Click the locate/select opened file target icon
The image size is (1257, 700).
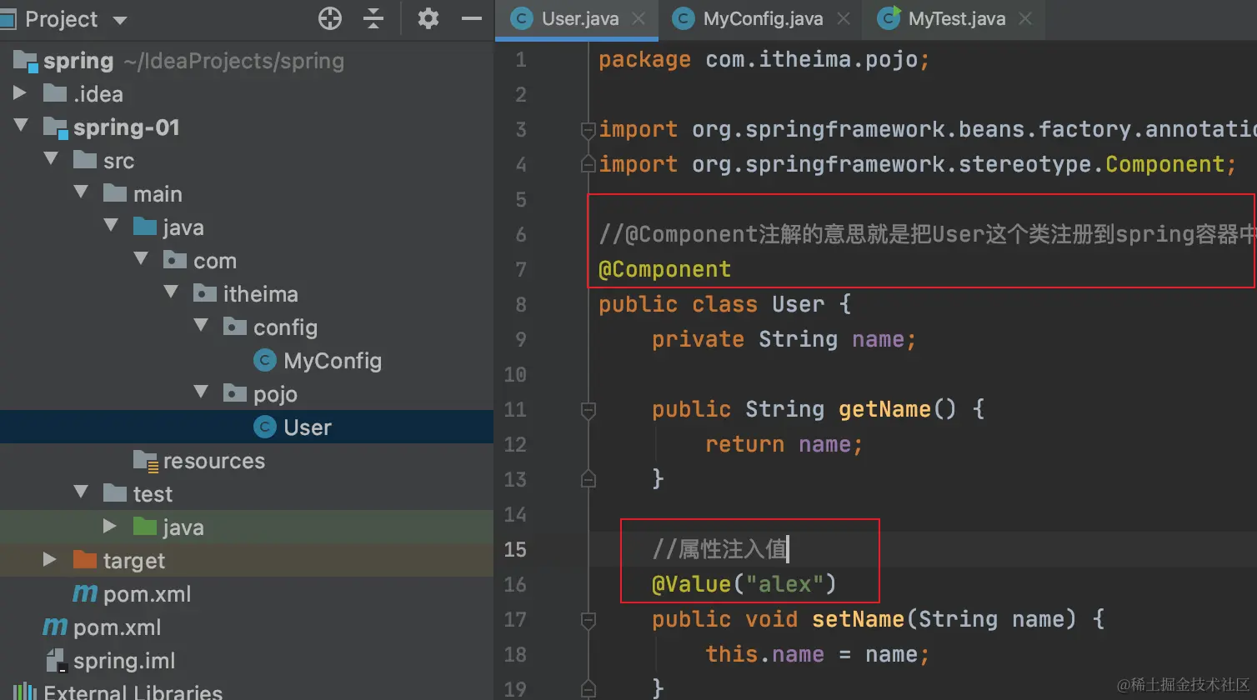click(330, 18)
